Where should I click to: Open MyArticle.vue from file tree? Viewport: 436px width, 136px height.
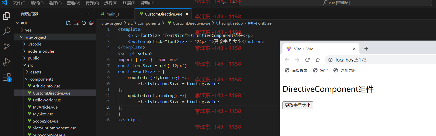(x=55, y=107)
